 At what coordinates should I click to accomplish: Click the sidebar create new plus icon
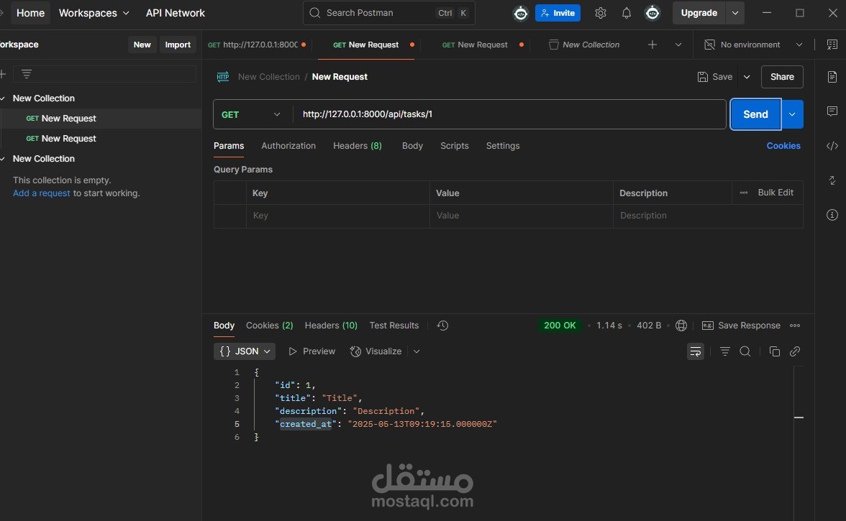click(3, 74)
